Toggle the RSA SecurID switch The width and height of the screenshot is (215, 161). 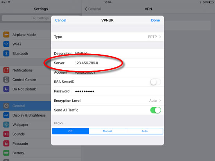(156, 82)
